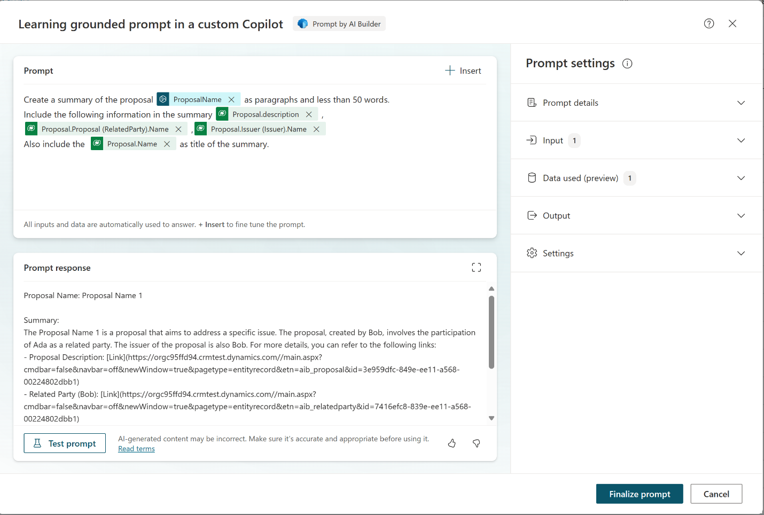
Task: Open the Prompt details panel icon
Action: (532, 103)
